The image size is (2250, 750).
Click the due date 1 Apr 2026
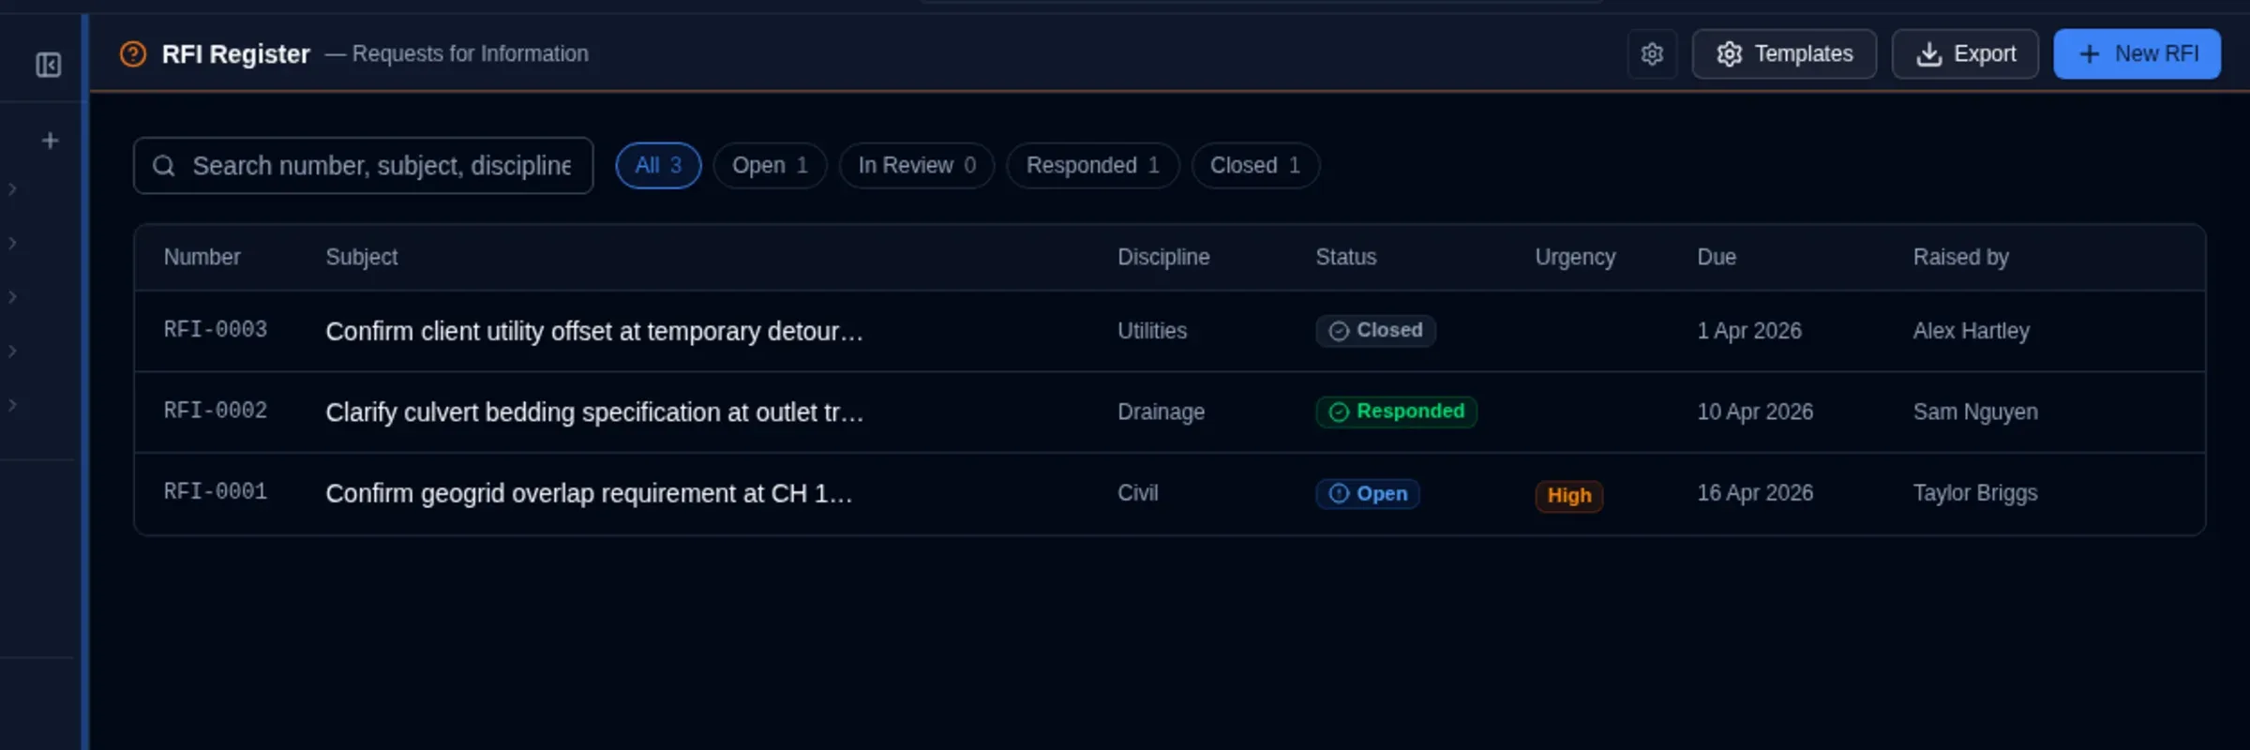pyautogui.click(x=1749, y=331)
